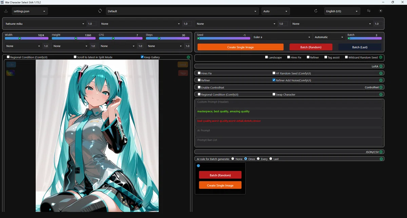The height and width of the screenshot is (218, 407).
Task: Enable Regional Condition checkbox above the gallery
Action: [8, 57]
